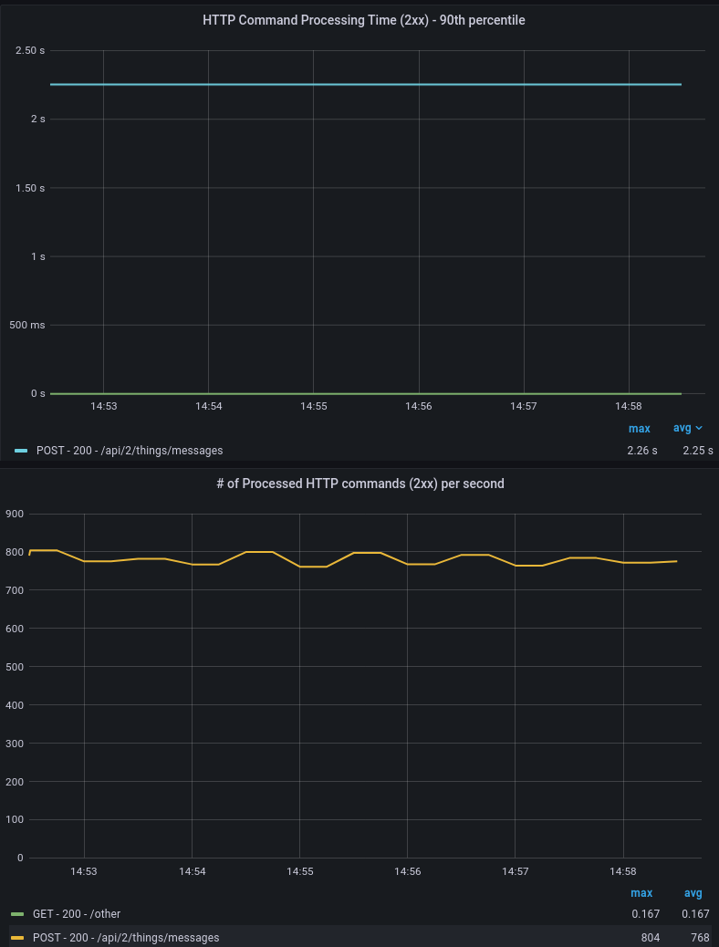Click the 900 y-axis label on bottom graph

coord(14,514)
